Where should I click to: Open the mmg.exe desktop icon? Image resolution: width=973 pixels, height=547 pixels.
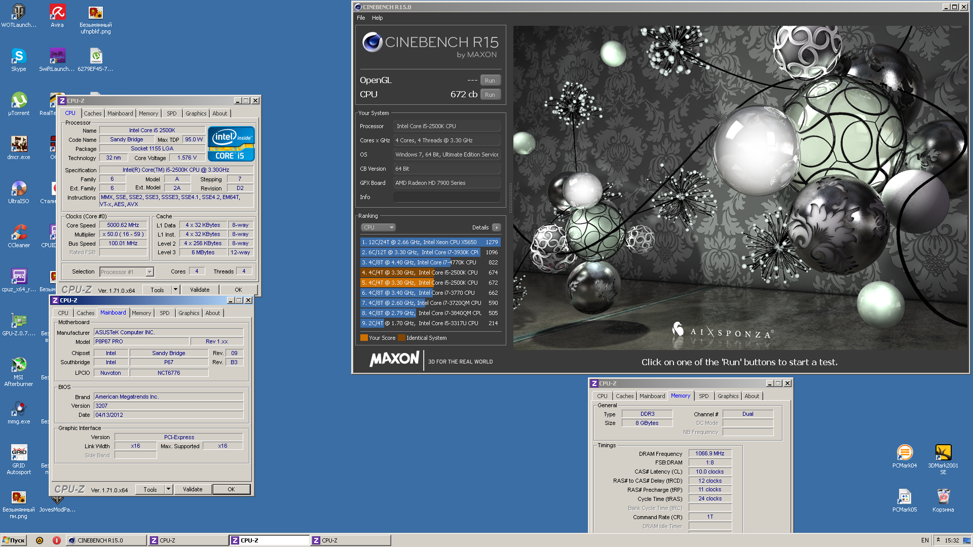coord(19,412)
